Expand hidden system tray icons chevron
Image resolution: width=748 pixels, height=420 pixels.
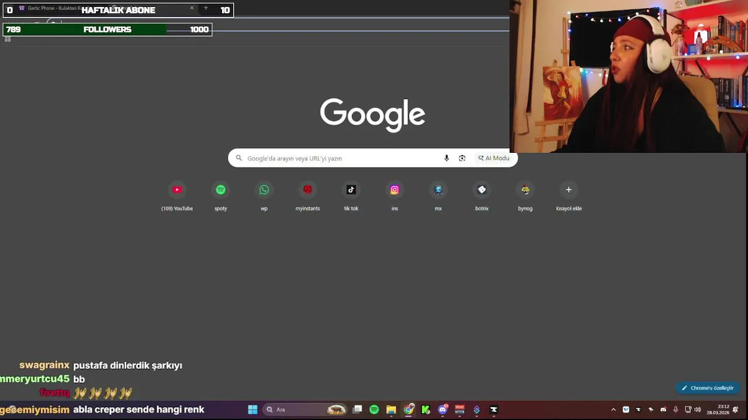pos(613,409)
